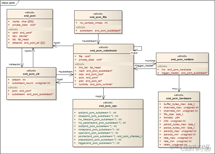
Task: Click 'no_compat_mmap: int' attribute
Action: pyautogui.click(x=94, y=23)
